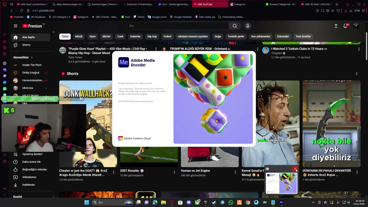This screenshot has width=368, height=207.
Task: Go back with the browser back arrow
Action: click(11, 11)
